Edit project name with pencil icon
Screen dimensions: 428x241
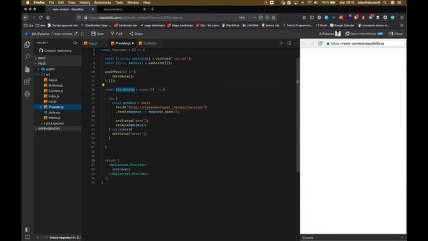76,33
